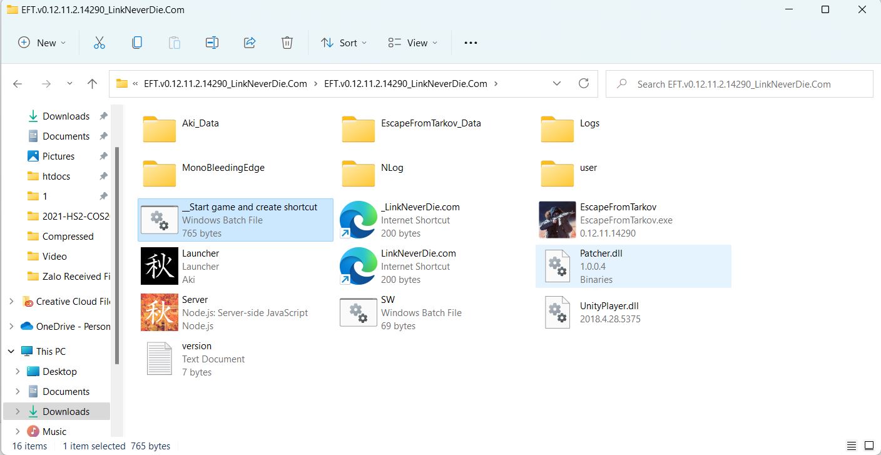Open the See more ellipsis menu
This screenshot has width=881, height=455.
coord(471,43)
